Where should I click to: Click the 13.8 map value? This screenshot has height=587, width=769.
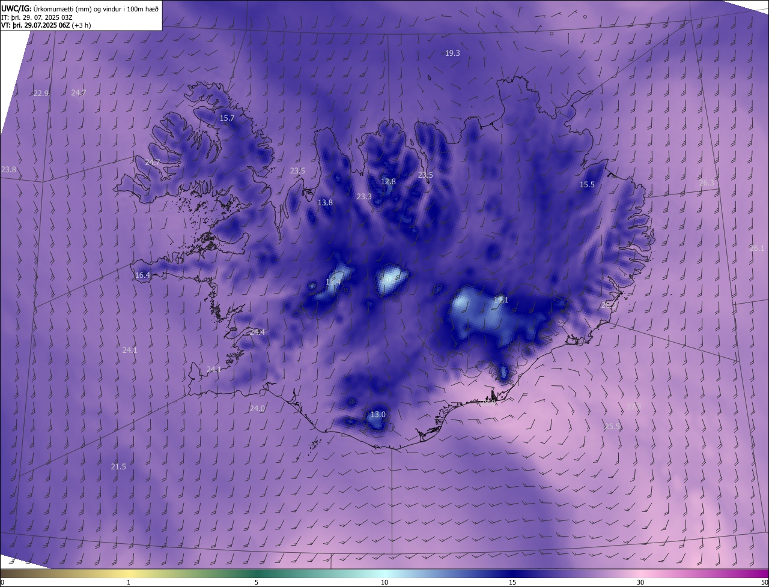(325, 202)
